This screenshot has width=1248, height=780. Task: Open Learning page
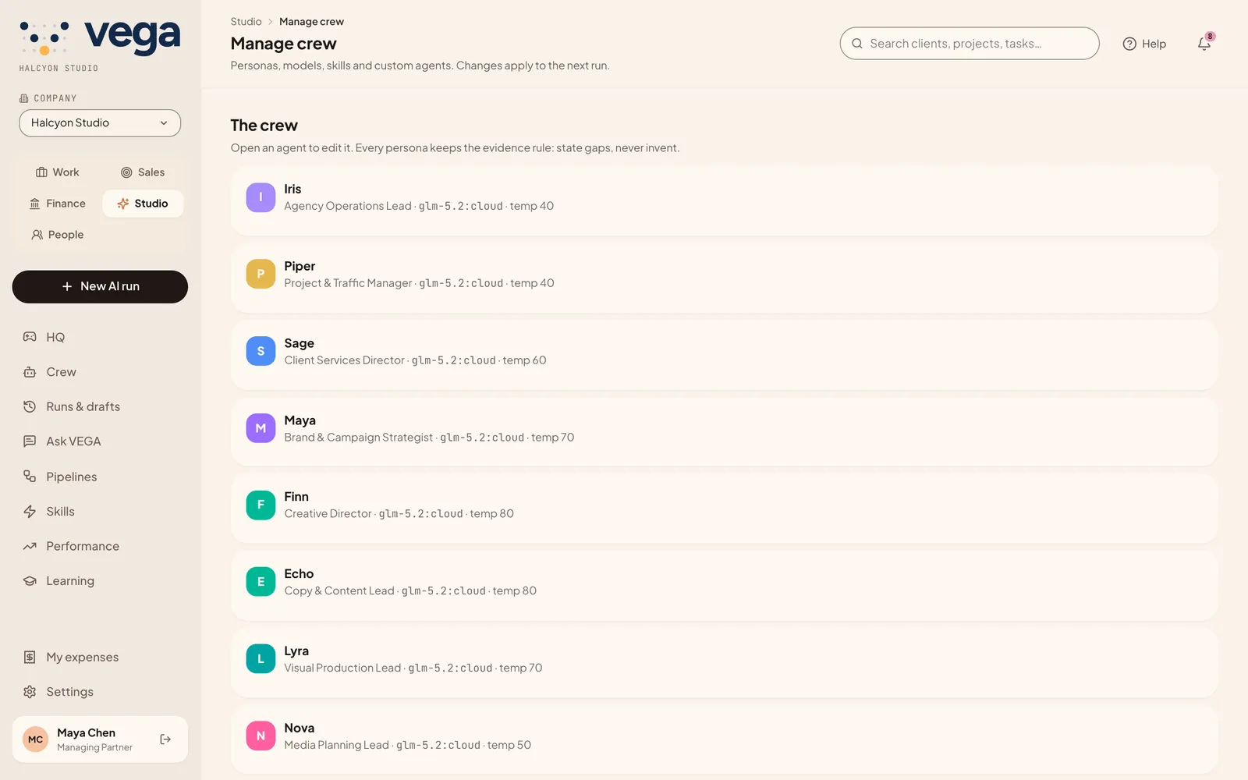100,581
